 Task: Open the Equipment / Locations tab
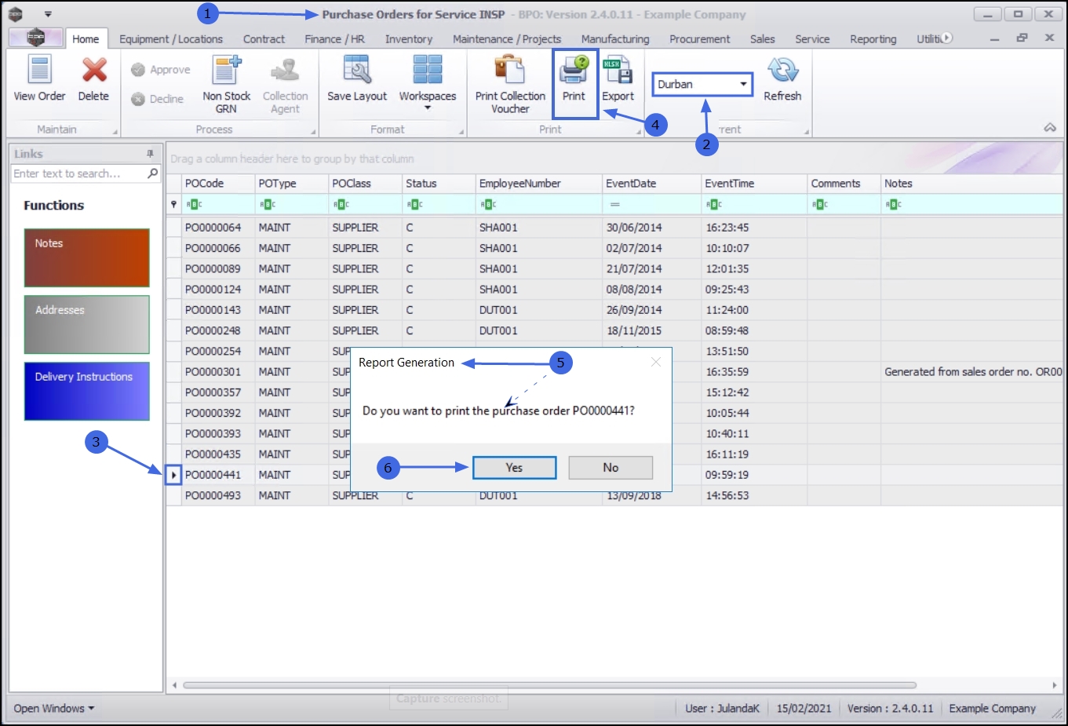pyautogui.click(x=171, y=38)
